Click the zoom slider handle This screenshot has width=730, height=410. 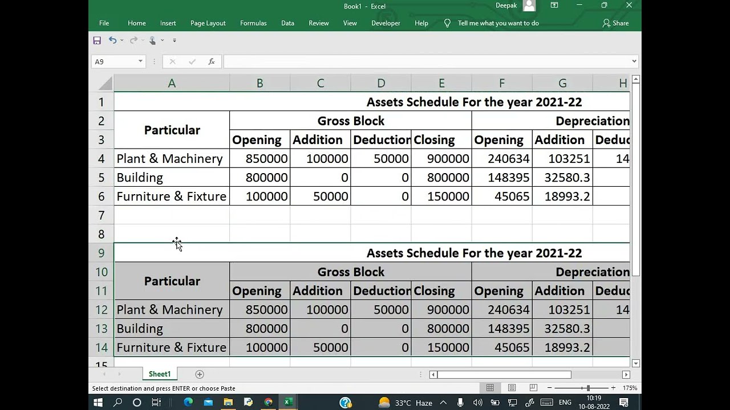pyautogui.click(x=588, y=388)
